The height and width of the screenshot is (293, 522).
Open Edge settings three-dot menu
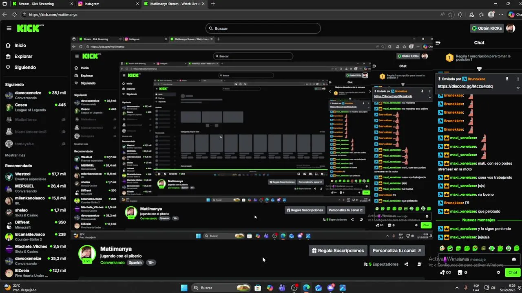(502, 15)
